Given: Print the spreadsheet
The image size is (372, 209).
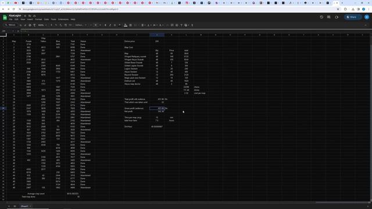Looking at the screenshot, I should pos(30,25).
